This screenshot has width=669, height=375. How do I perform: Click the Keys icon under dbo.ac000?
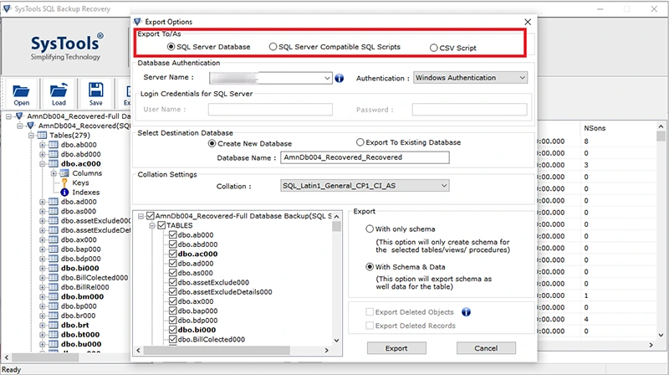(x=64, y=182)
